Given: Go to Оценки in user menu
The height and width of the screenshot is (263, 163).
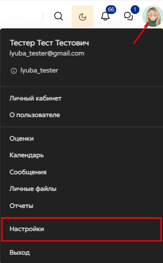Looking at the screenshot, I should click(81, 138).
